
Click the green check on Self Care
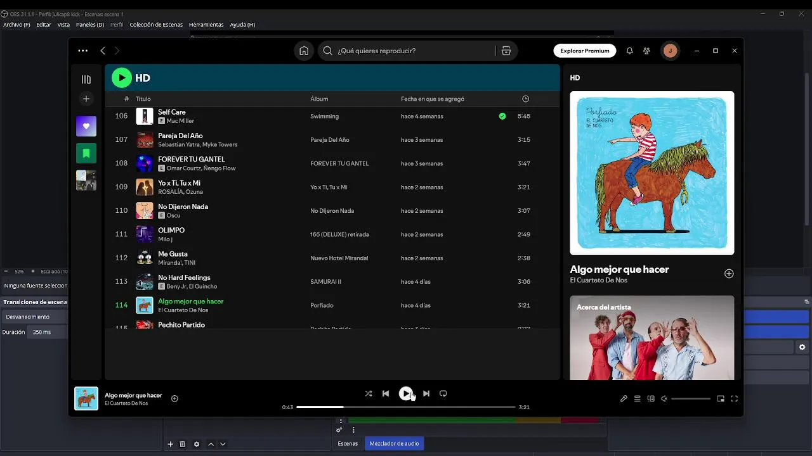[x=502, y=117]
